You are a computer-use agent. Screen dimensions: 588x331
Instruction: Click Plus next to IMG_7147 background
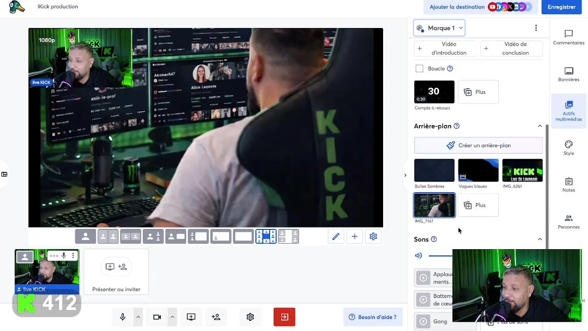(478, 205)
